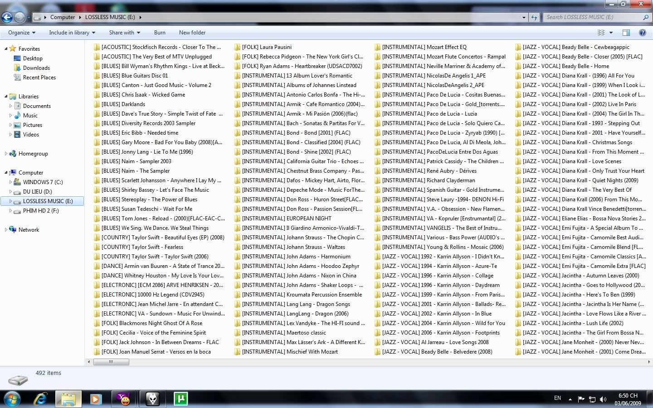
Task: Select the WINDOWS 7 (C:) drive
Action: click(43, 182)
